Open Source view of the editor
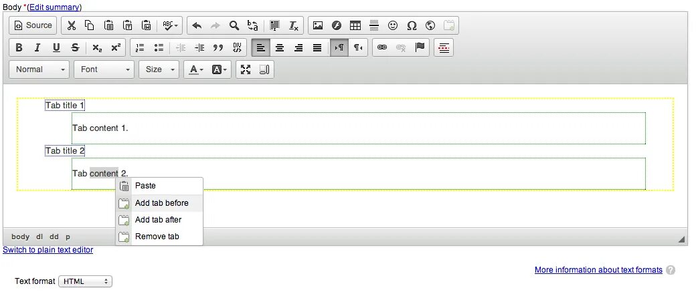The image size is (696, 292). (x=33, y=25)
